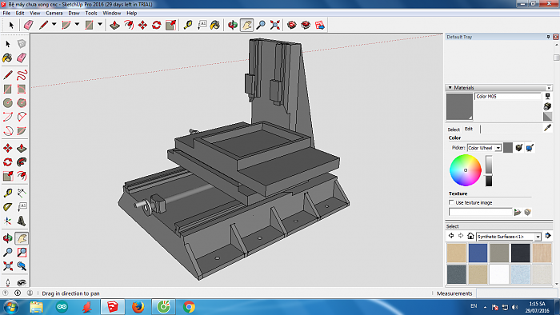Browse for a texture image file
Viewport: 560px width, 315px height.
pyautogui.click(x=517, y=212)
